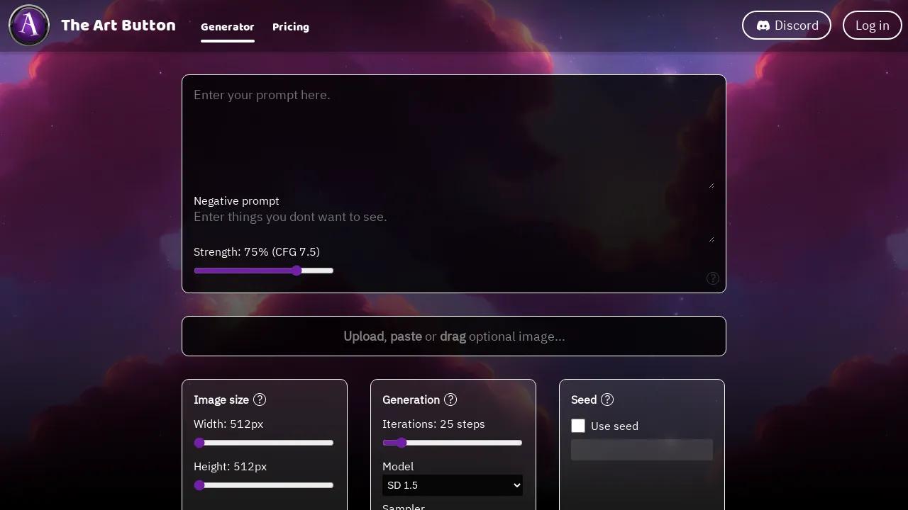The height and width of the screenshot is (510, 908).
Task: Open the Model dropdown showing SD 1.5
Action: tap(453, 485)
